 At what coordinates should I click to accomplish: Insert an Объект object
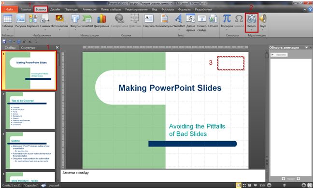[213, 21]
